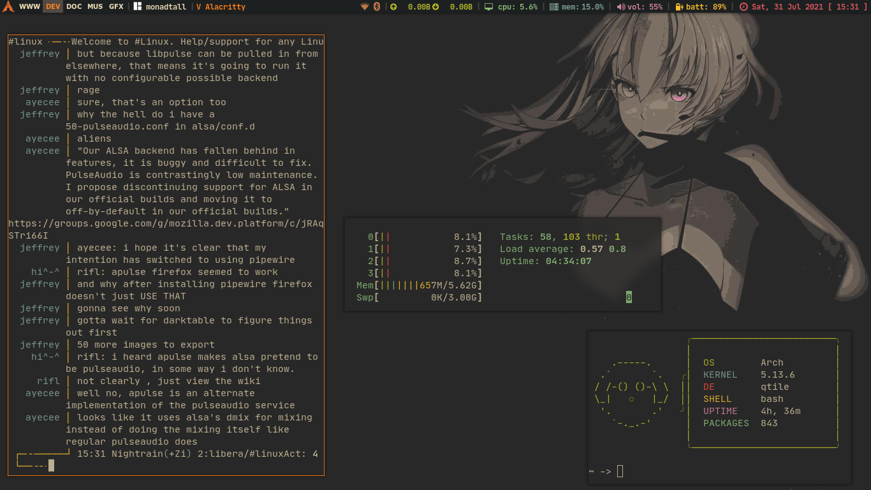Click the upload arrow network icon

(393, 6)
